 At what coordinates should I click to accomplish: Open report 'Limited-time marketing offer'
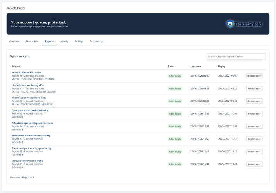pos(28,85)
